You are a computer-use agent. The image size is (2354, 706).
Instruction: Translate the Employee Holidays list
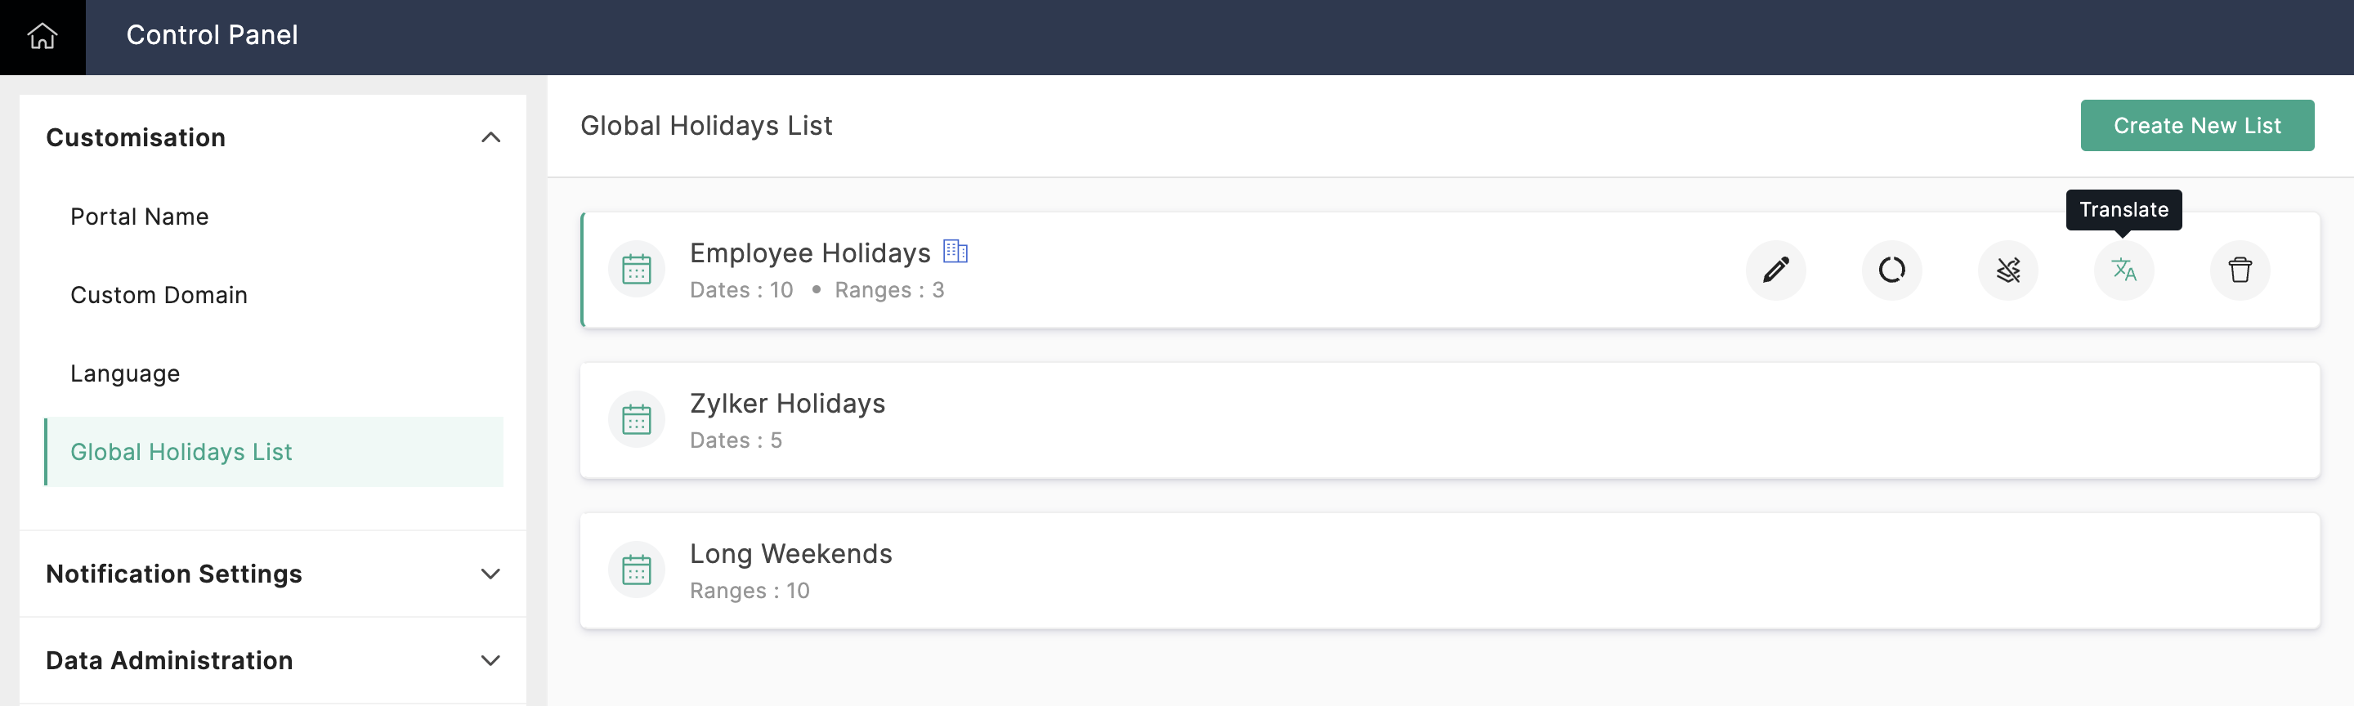[x=2123, y=270]
